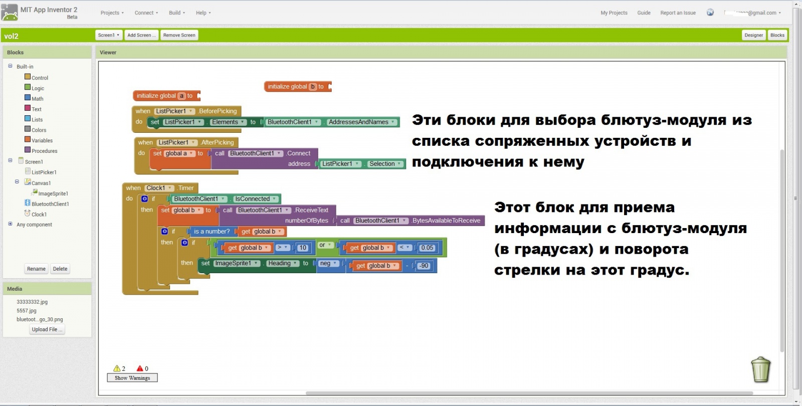This screenshot has height=406, width=802.
Task: Select the Math blocks color icon
Action: click(x=28, y=98)
